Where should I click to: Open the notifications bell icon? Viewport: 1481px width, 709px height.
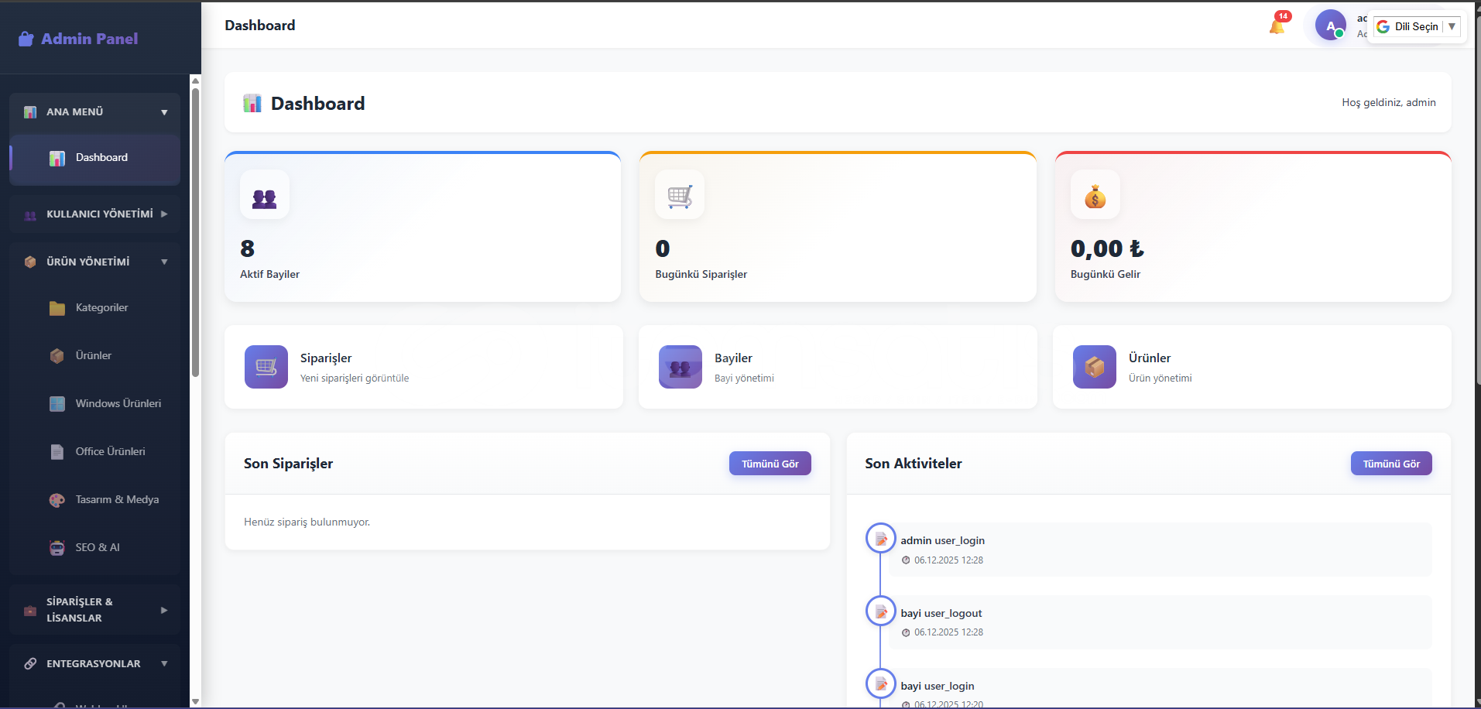pyautogui.click(x=1277, y=26)
